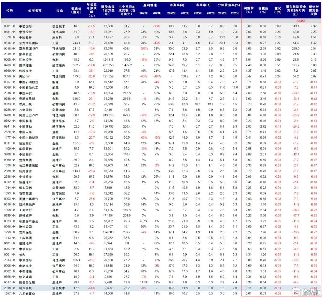
Task: Click company name 长江基建集团
Action: 28,166
